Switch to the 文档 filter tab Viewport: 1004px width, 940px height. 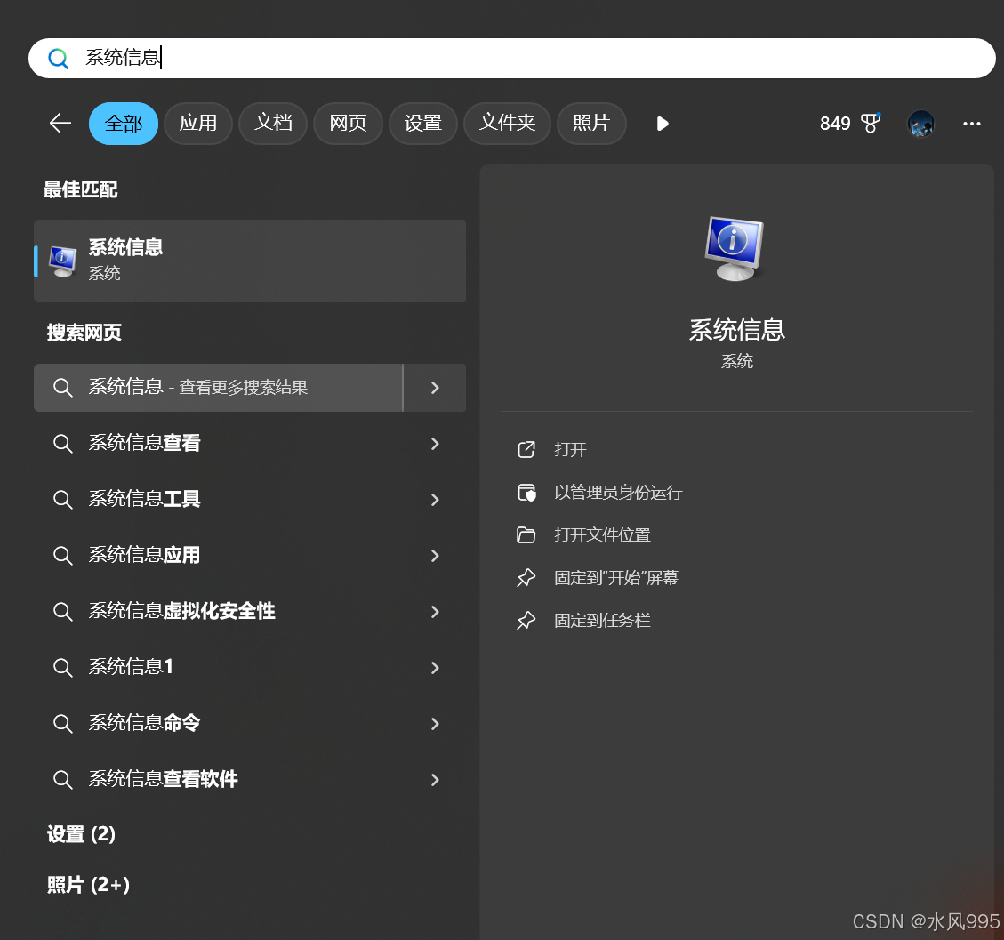point(273,123)
